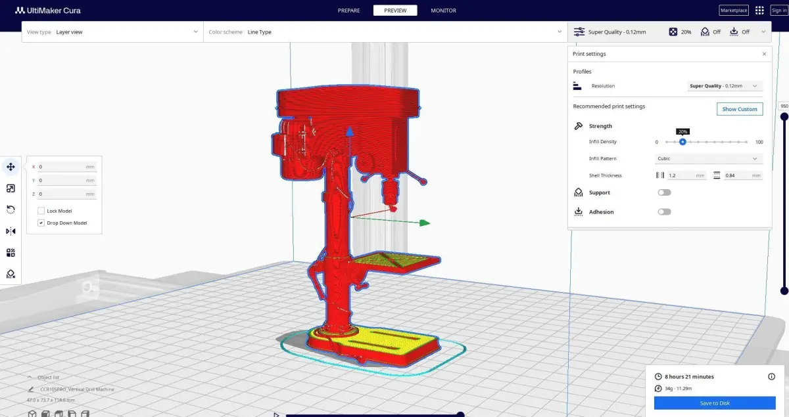Screen dimensions: 789x417
Task: Close the Print settings panel
Action: click(764, 54)
